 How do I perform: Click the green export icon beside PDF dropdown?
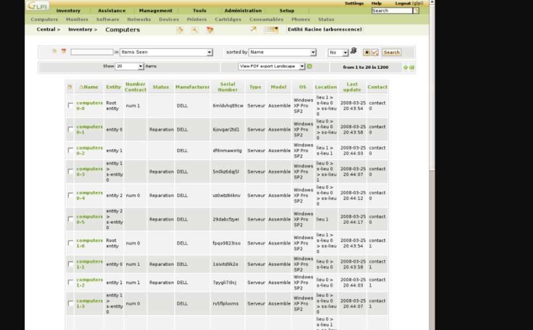(310, 67)
